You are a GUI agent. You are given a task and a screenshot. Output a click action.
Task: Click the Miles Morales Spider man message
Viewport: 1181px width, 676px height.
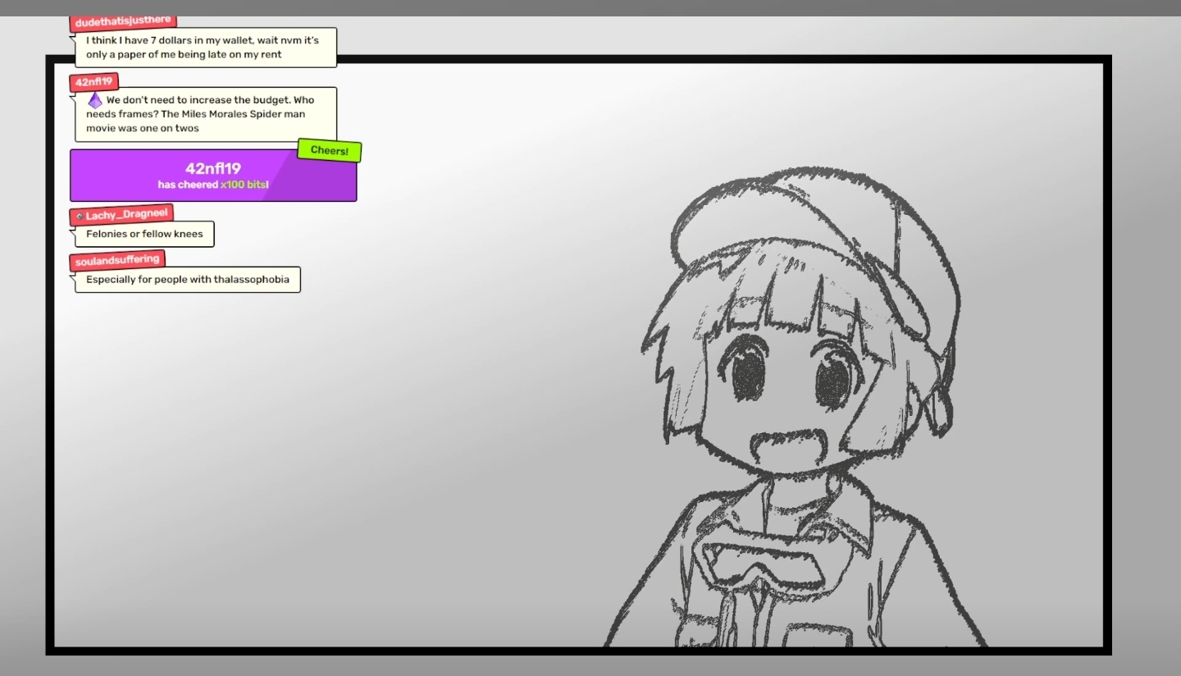coord(206,114)
